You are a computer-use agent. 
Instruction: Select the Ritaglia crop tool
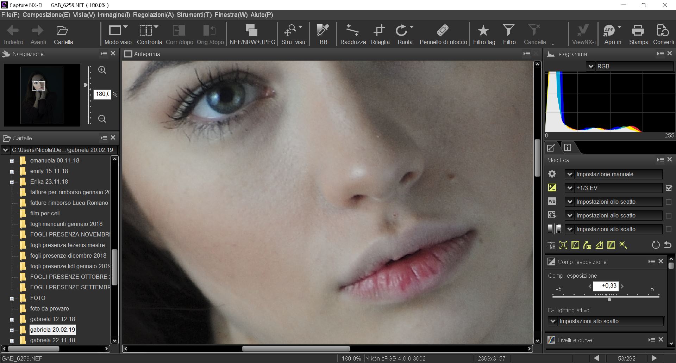click(x=380, y=35)
